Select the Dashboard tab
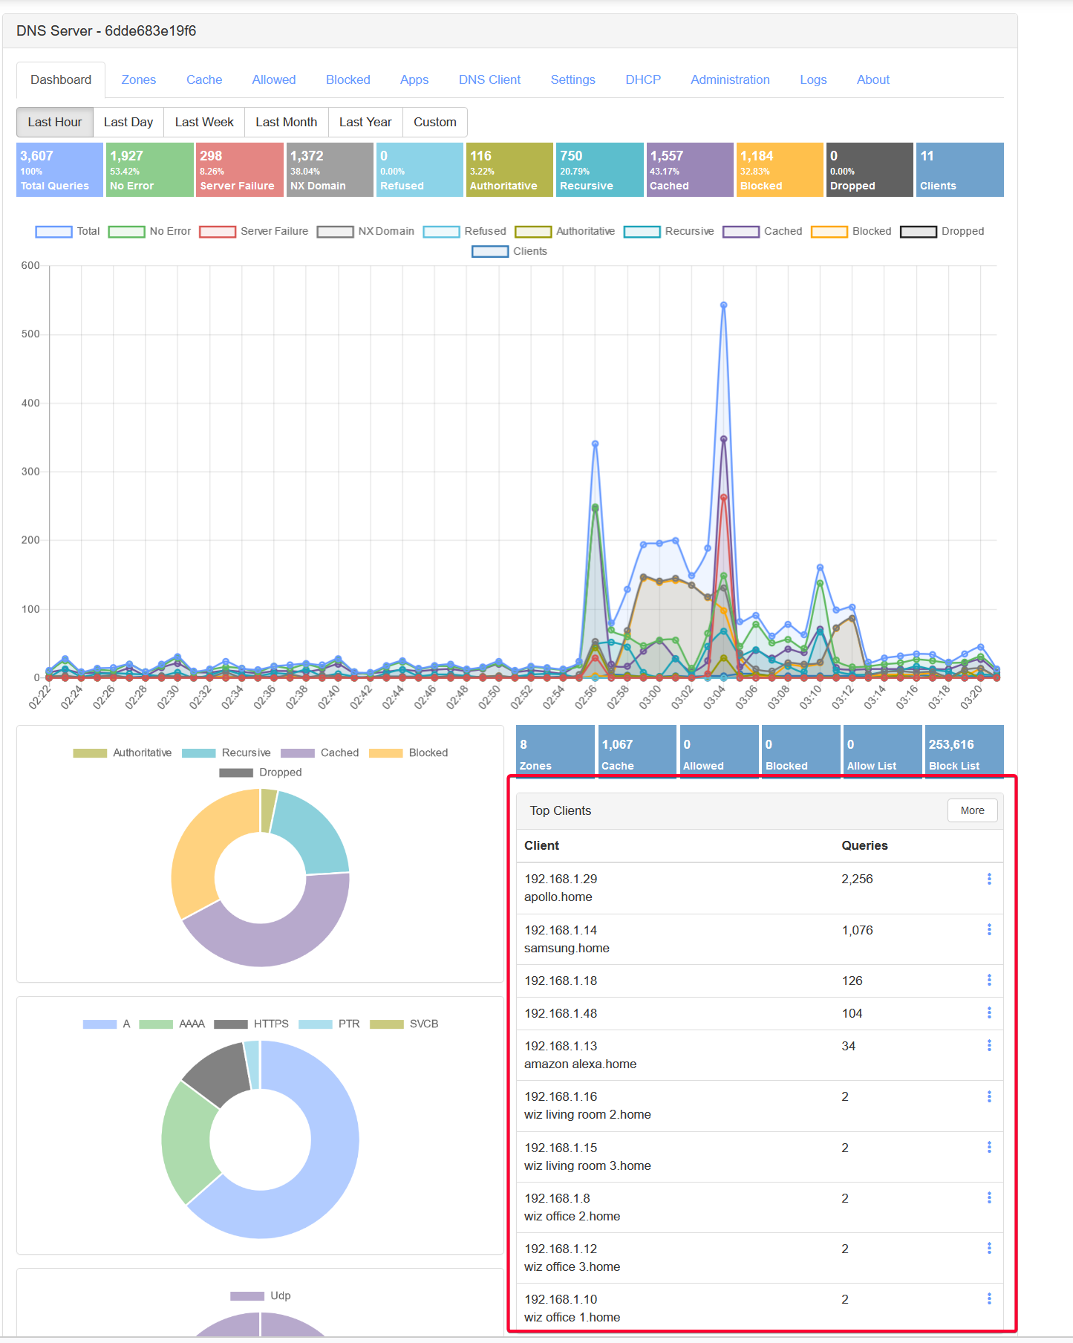The width and height of the screenshot is (1073, 1343). coord(61,79)
